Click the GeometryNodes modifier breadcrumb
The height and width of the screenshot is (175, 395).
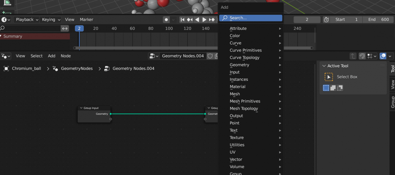(72, 69)
